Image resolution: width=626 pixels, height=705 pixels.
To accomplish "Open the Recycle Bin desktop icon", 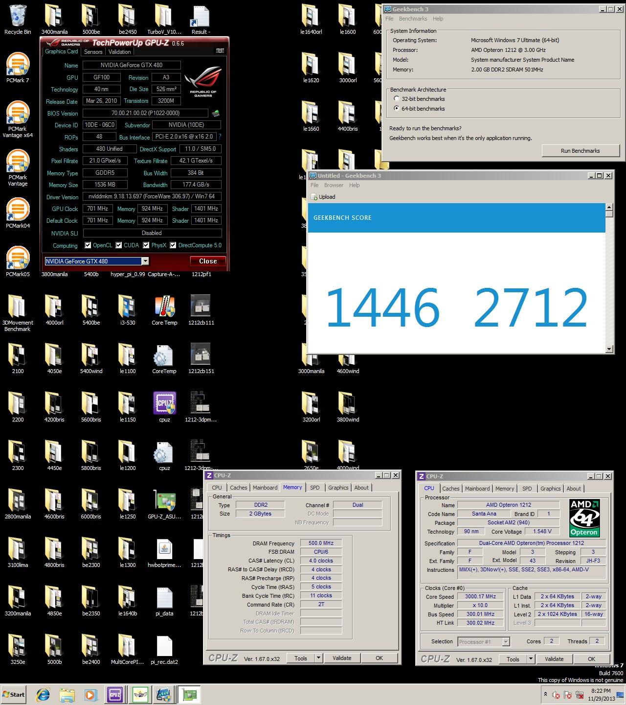I will coord(18,20).
